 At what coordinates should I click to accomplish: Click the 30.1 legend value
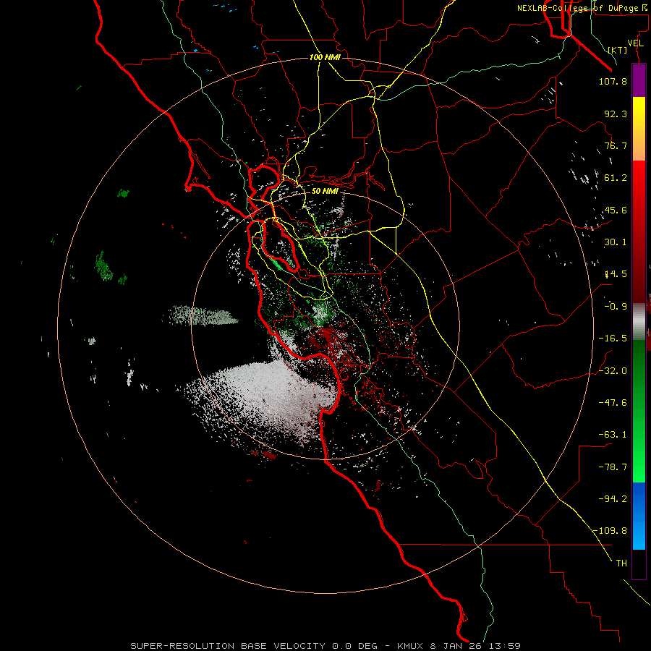(616, 242)
